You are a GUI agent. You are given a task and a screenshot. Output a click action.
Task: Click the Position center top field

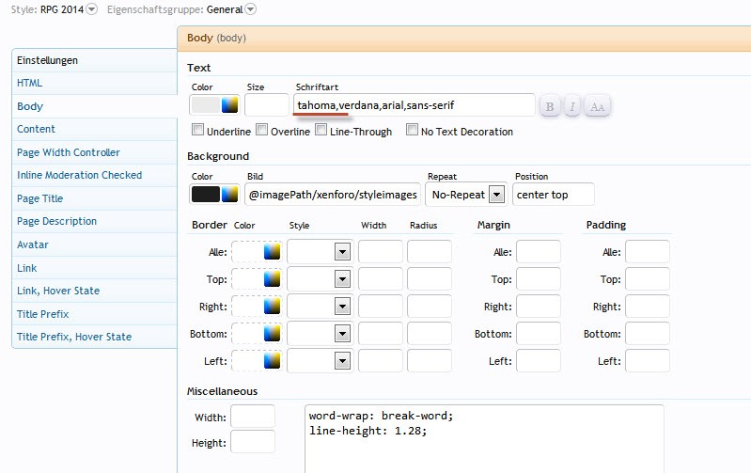(554, 195)
